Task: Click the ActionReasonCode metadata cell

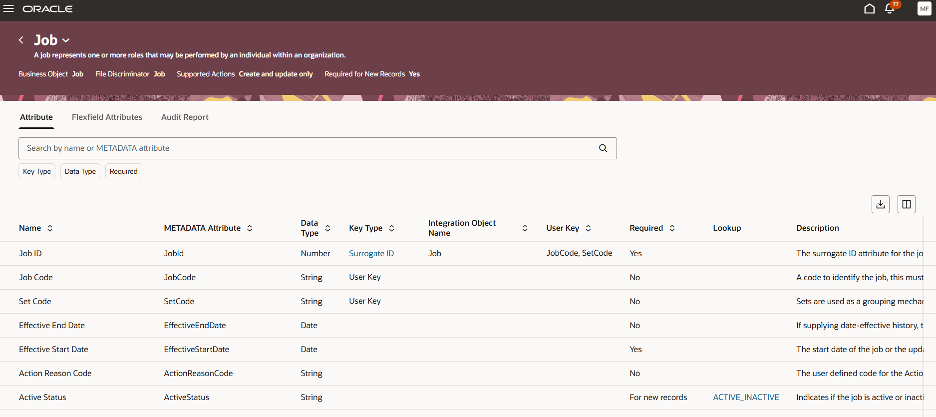Action: tap(198, 373)
